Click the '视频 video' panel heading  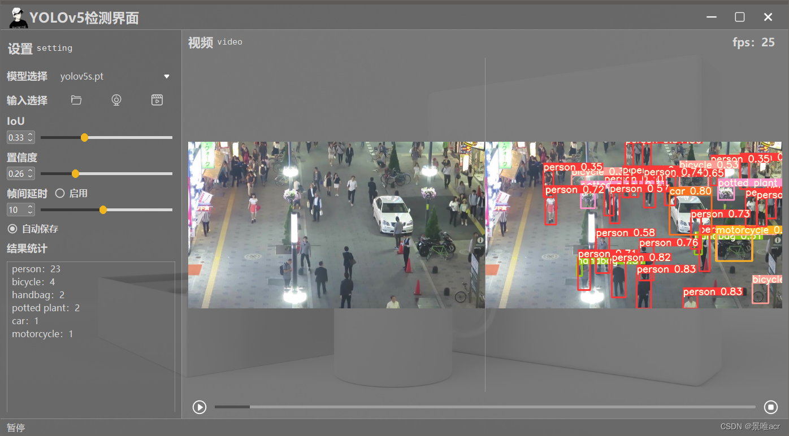[x=215, y=42]
